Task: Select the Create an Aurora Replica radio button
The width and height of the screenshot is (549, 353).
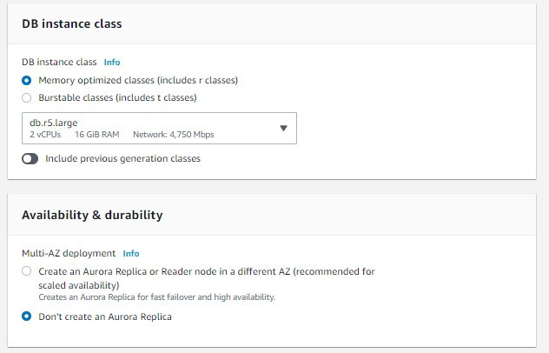Action: click(27, 271)
